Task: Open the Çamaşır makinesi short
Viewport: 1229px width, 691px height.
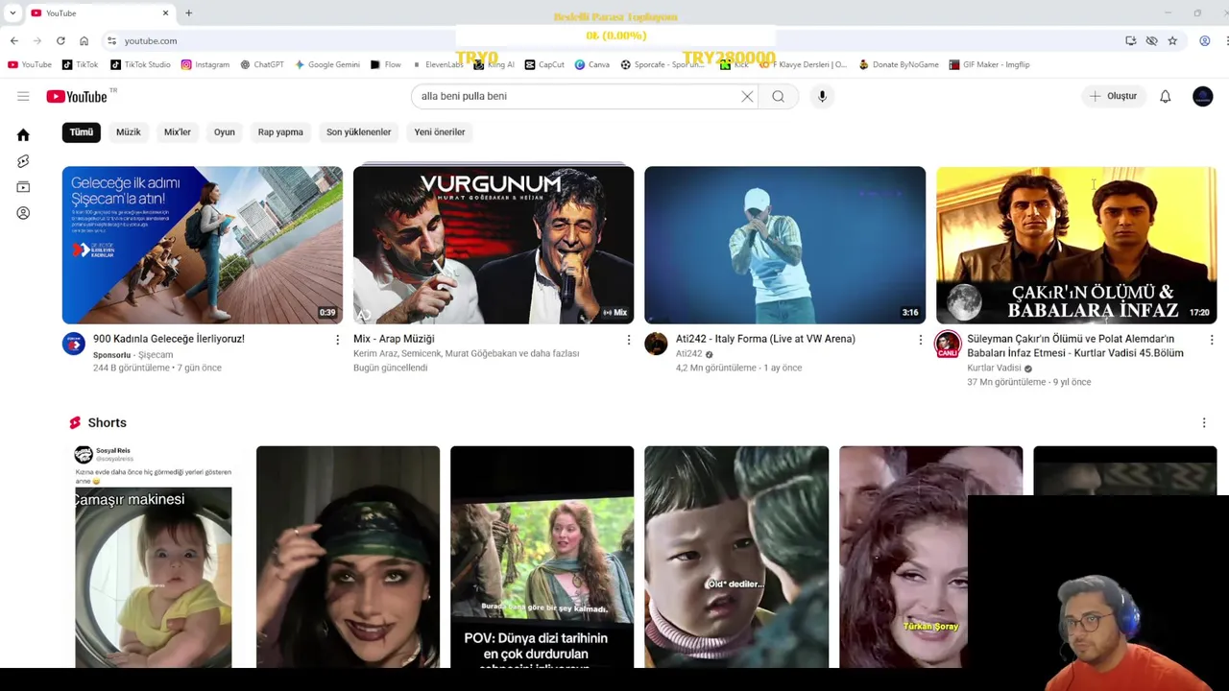Action: (x=154, y=557)
